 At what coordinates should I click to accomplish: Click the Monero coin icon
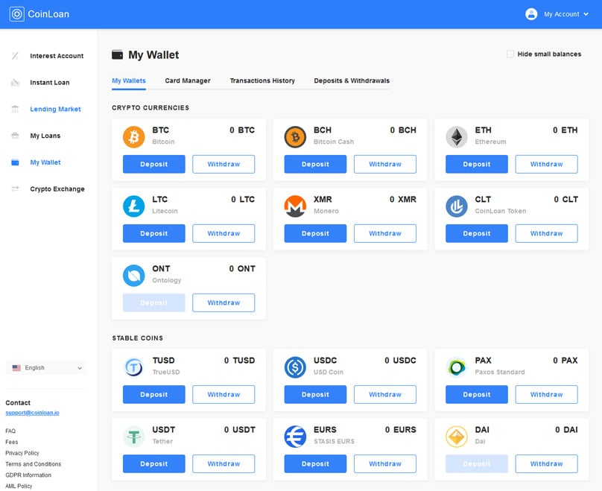[295, 206]
